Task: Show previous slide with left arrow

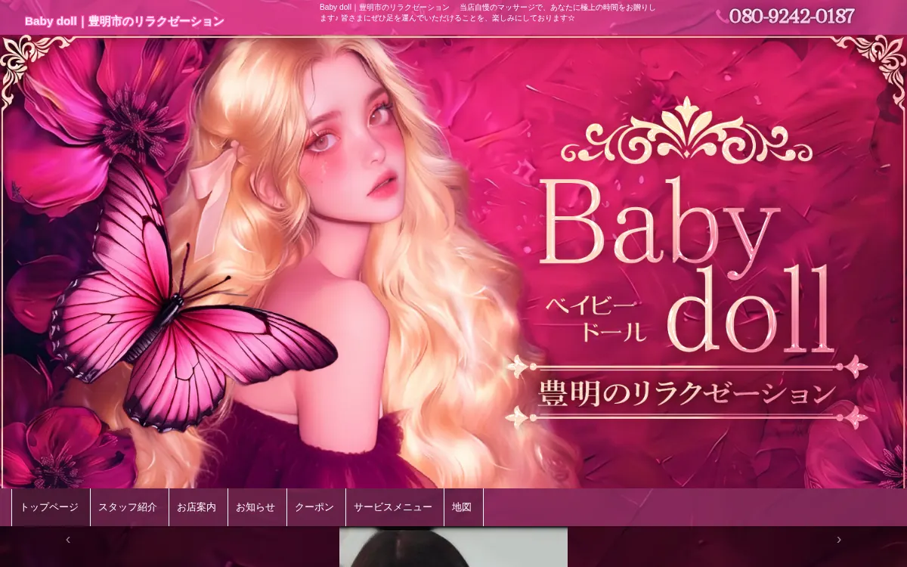Action: point(68,540)
